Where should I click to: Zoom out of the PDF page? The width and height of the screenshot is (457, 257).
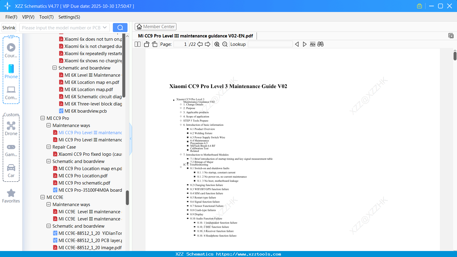pos(225,44)
